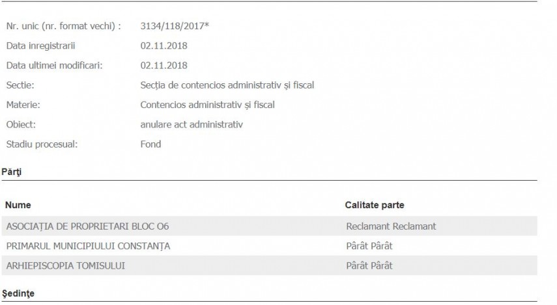
Task: Click the 'Calitate parte' column header
Action: pyautogui.click(x=375, y=206)
